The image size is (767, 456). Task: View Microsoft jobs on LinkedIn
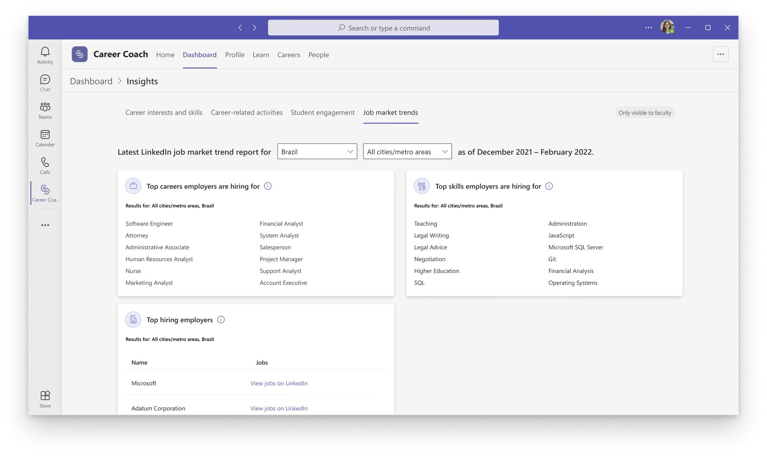[279, 383]
